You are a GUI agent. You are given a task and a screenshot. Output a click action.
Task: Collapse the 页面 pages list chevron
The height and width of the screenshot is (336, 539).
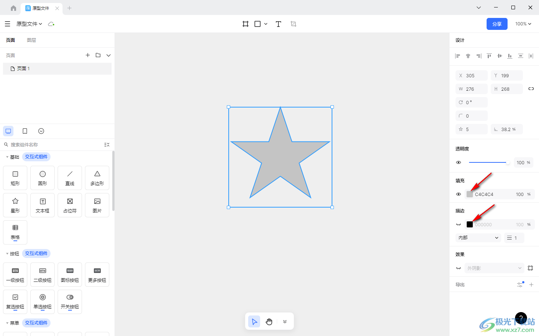[109, 55]
